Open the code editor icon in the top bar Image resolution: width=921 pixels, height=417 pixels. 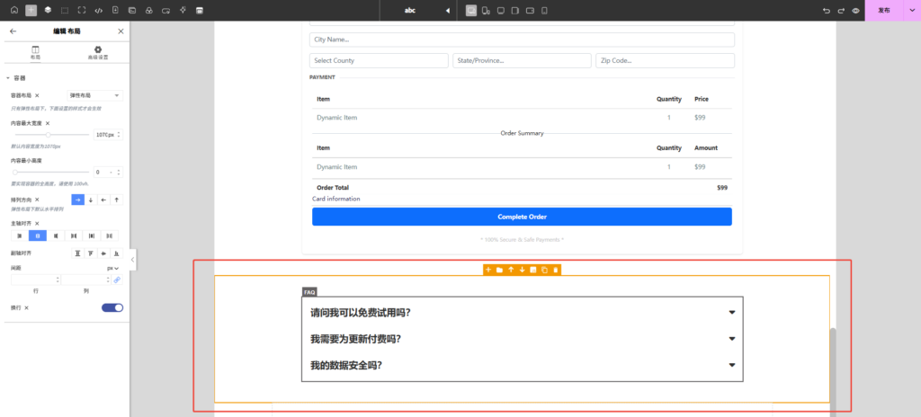[98, 10]
